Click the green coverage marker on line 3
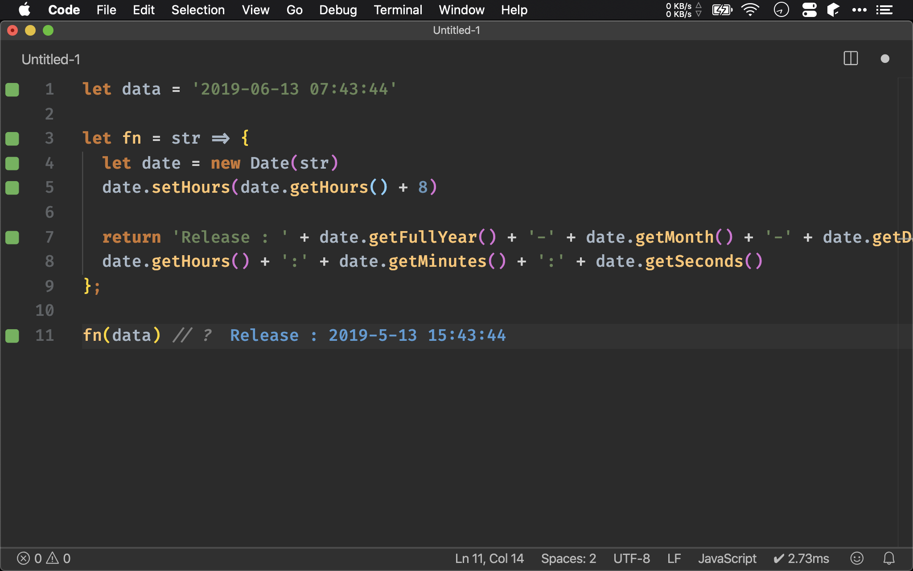 click(x=12, y=139)
